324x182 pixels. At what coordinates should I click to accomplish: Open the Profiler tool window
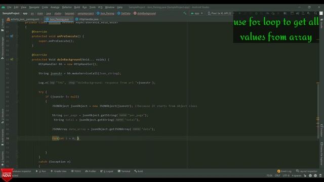(91, 171)
